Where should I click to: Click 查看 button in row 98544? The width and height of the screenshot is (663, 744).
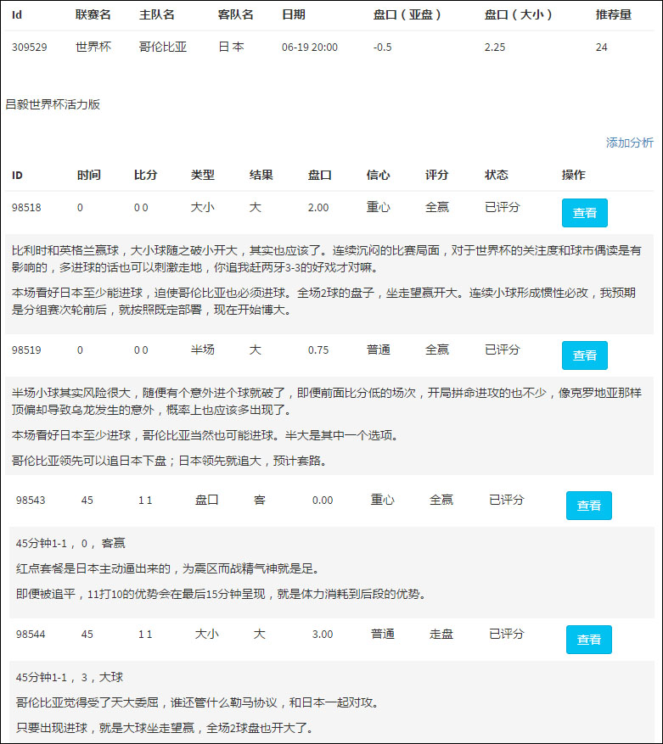click(x=589, y=640)
